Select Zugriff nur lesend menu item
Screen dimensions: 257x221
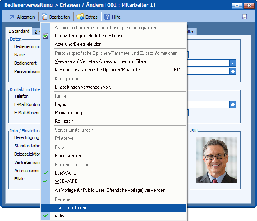[71, 208]
